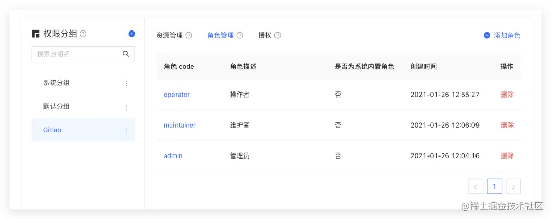Delete the operator role via 删除

(x=507, y=95)
